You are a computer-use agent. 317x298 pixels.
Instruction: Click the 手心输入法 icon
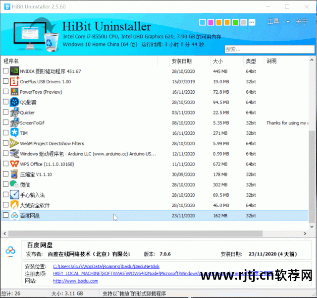click(14, 195)
